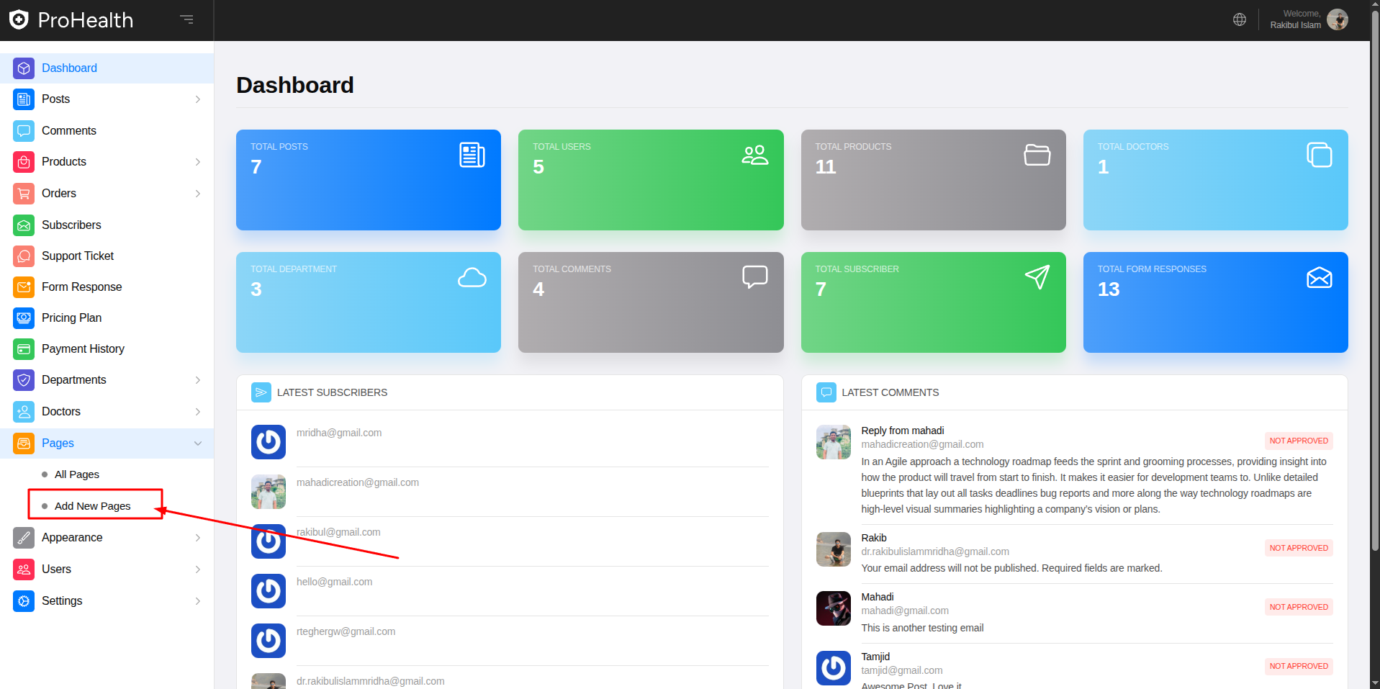The width and height of the screenshot is (1380, 689).
Task: Click the Payment History card icon
Action: click(x=24, y=348)
